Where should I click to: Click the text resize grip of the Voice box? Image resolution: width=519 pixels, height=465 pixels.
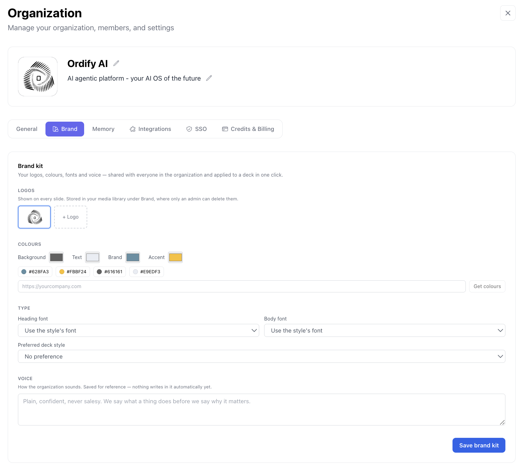pos(502,422)
